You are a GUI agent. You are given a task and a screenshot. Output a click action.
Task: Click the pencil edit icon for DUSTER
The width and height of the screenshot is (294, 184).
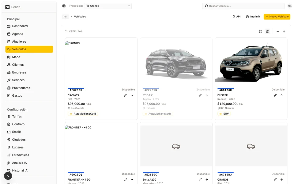click(275, 95)
